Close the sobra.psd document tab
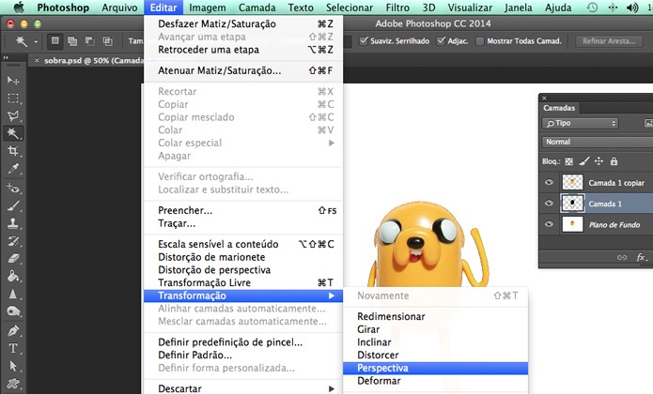The width and height of the screenshot is (653, 394). 37,60
